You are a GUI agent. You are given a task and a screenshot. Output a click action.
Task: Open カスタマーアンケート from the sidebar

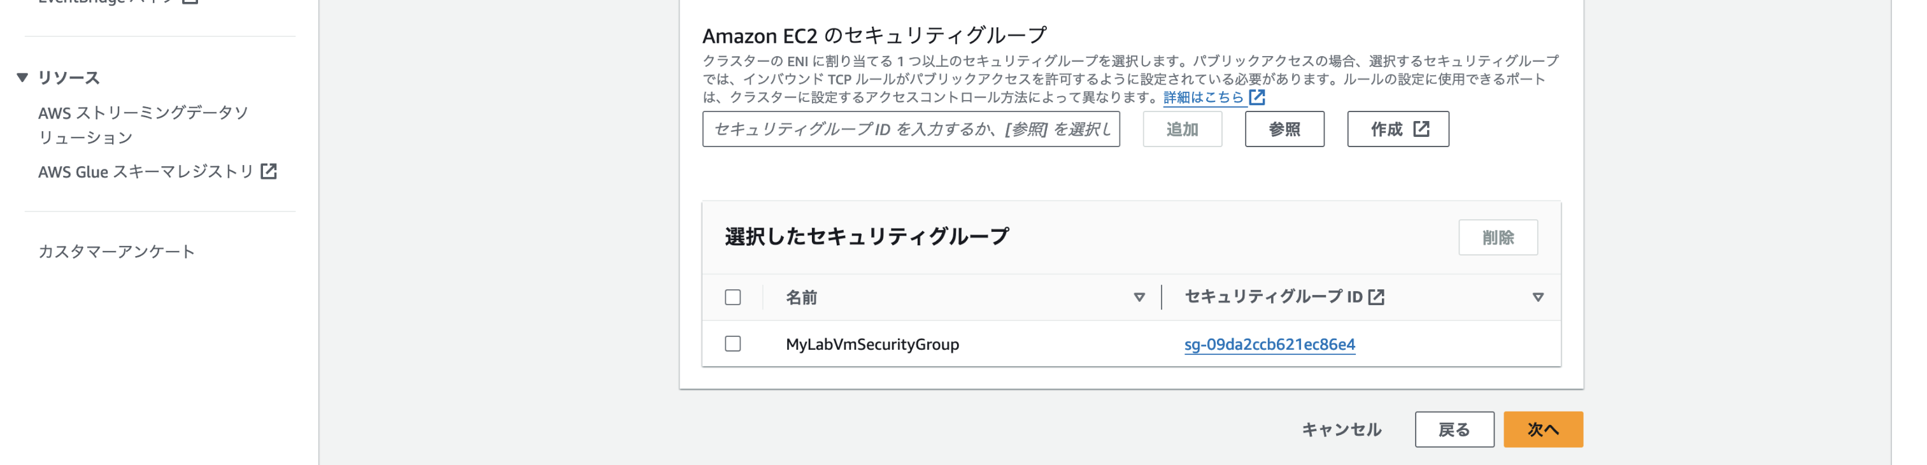click(x=116, y=252)
